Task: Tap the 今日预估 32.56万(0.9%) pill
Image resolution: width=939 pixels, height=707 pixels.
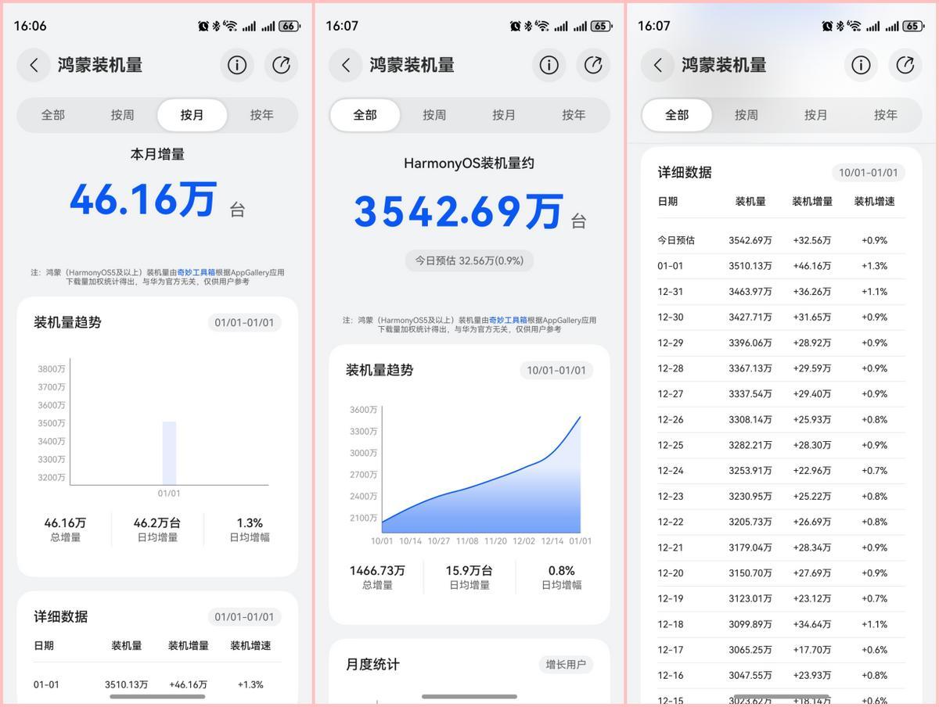Action: (x=469, y=260)
